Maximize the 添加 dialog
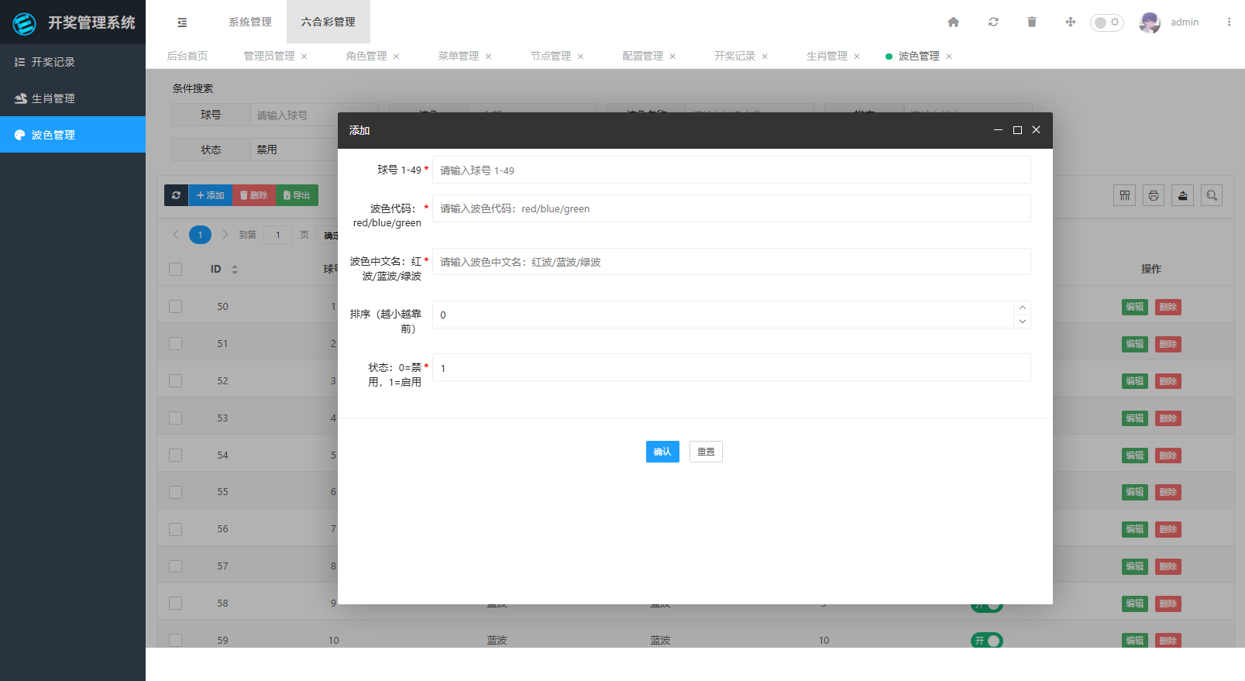Viewport: 1245px width, 681px height. click(1017, 130)
